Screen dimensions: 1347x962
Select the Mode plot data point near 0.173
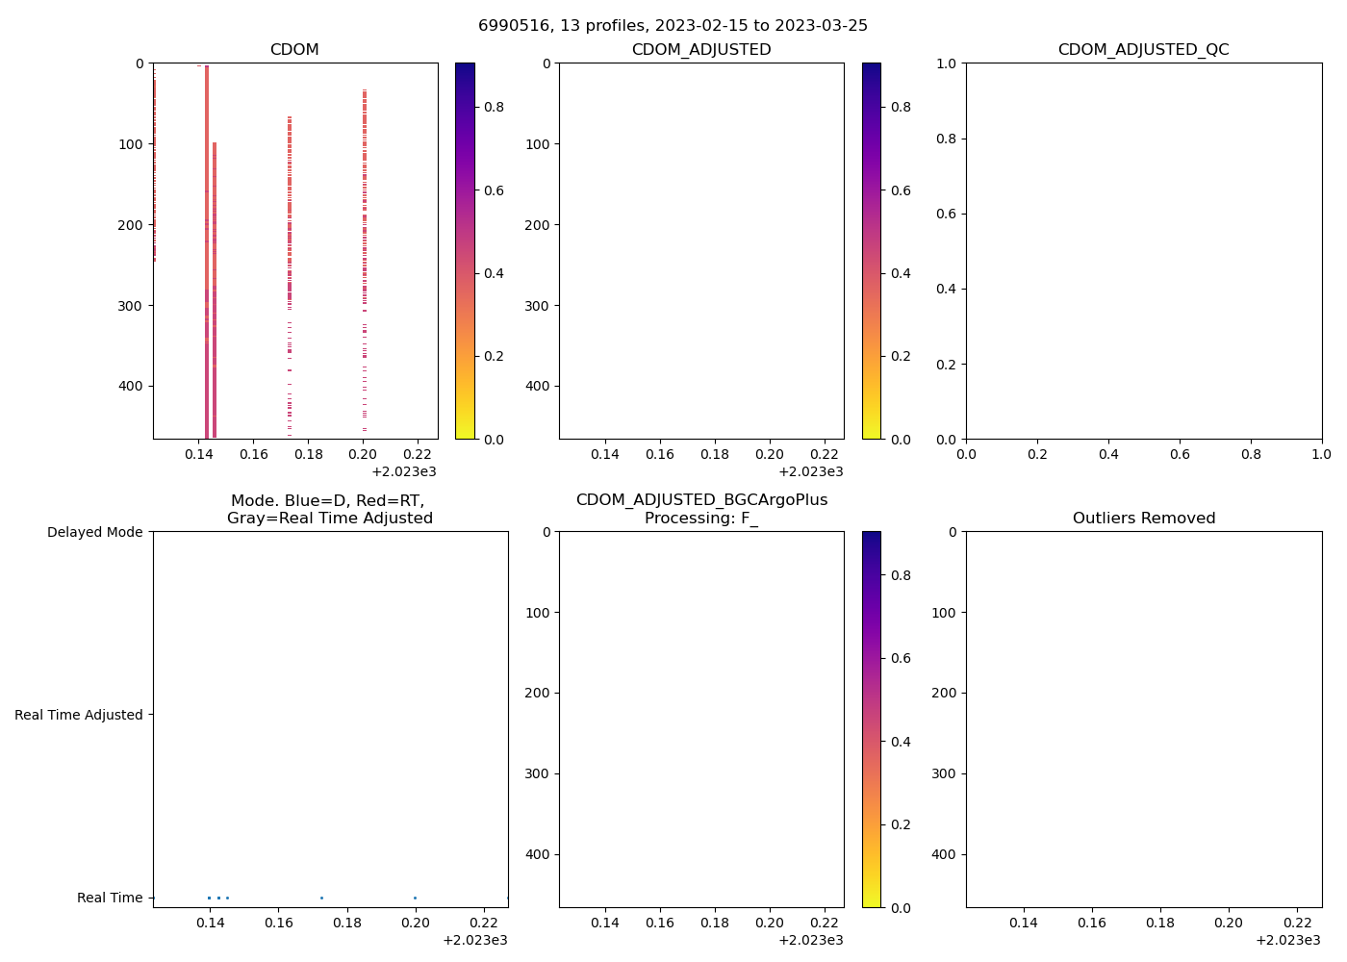[321, 898]
